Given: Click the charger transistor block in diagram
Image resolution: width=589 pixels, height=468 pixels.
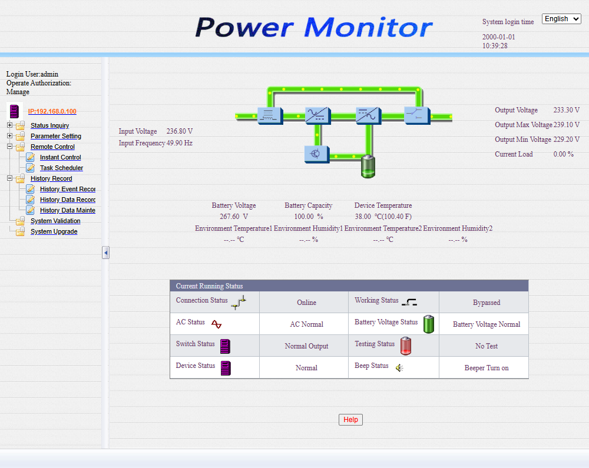Looking at the screenshot, I should pos(317,154).
